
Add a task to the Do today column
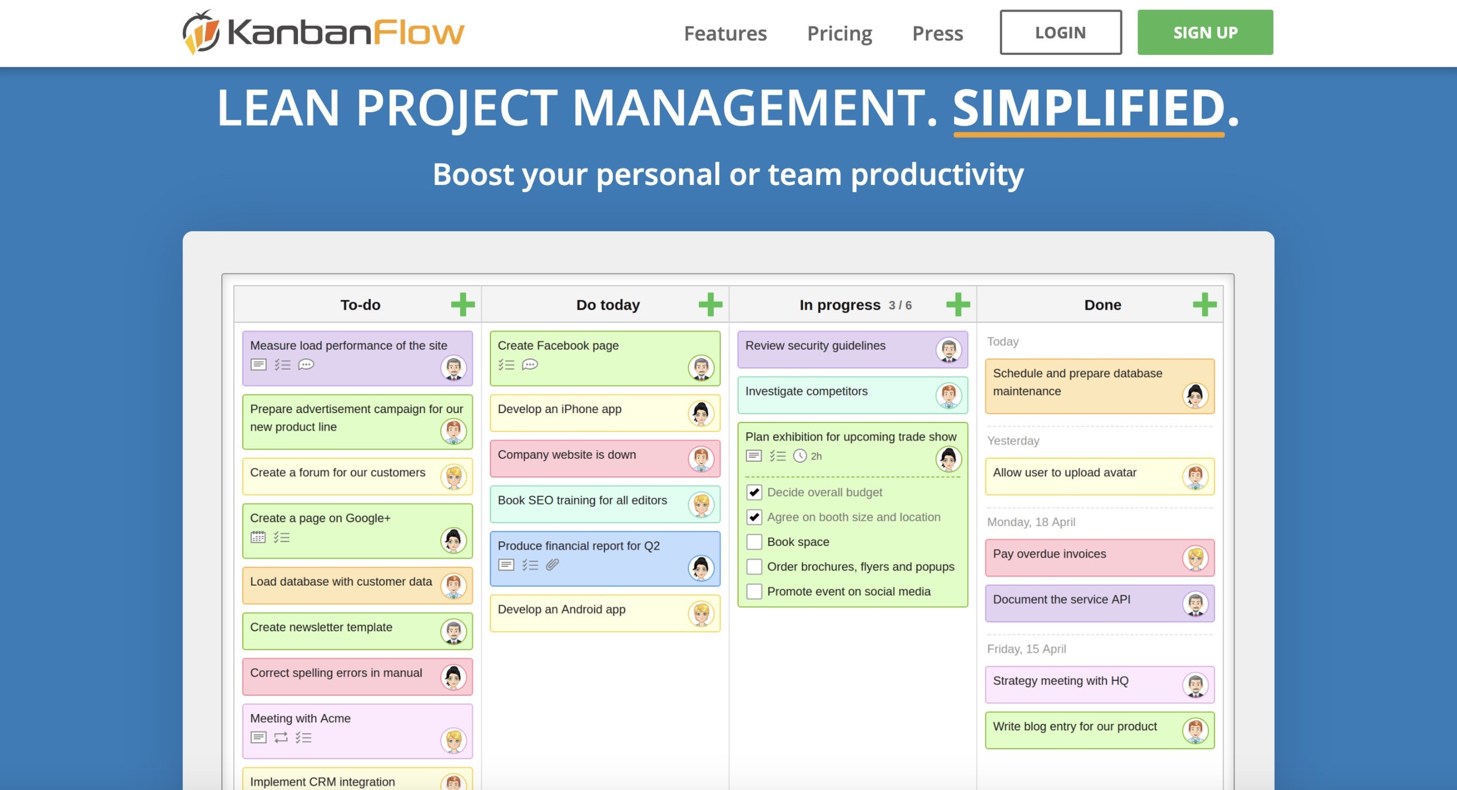click(x=710, y=304)
